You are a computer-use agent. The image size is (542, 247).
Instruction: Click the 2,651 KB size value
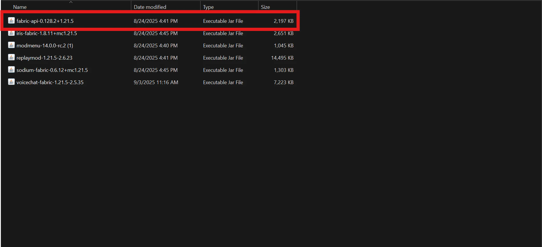point(284,33)
